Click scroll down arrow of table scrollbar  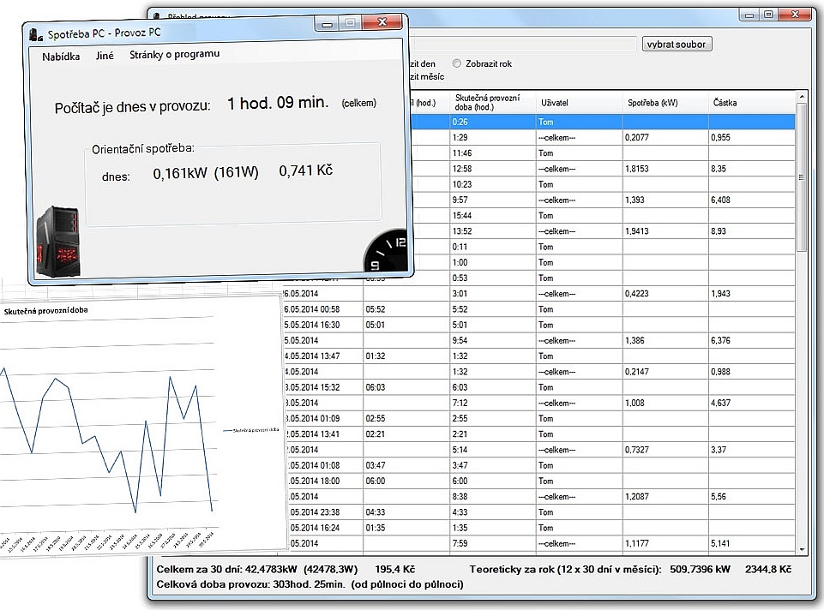[x=802, y=549]
